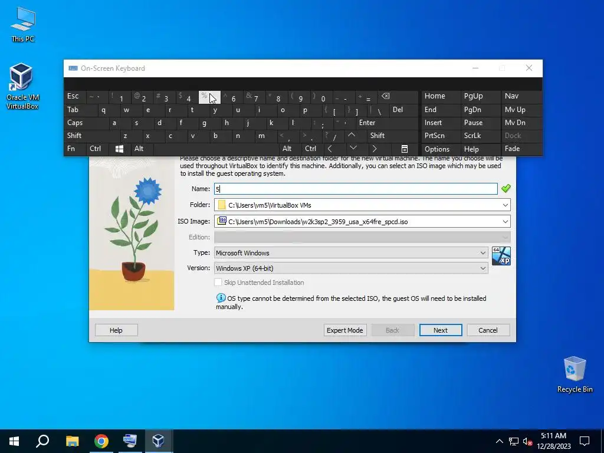
Task: Toggle the right Shift key on On-Screen Keyboard
Action: [x=392, y=136]
